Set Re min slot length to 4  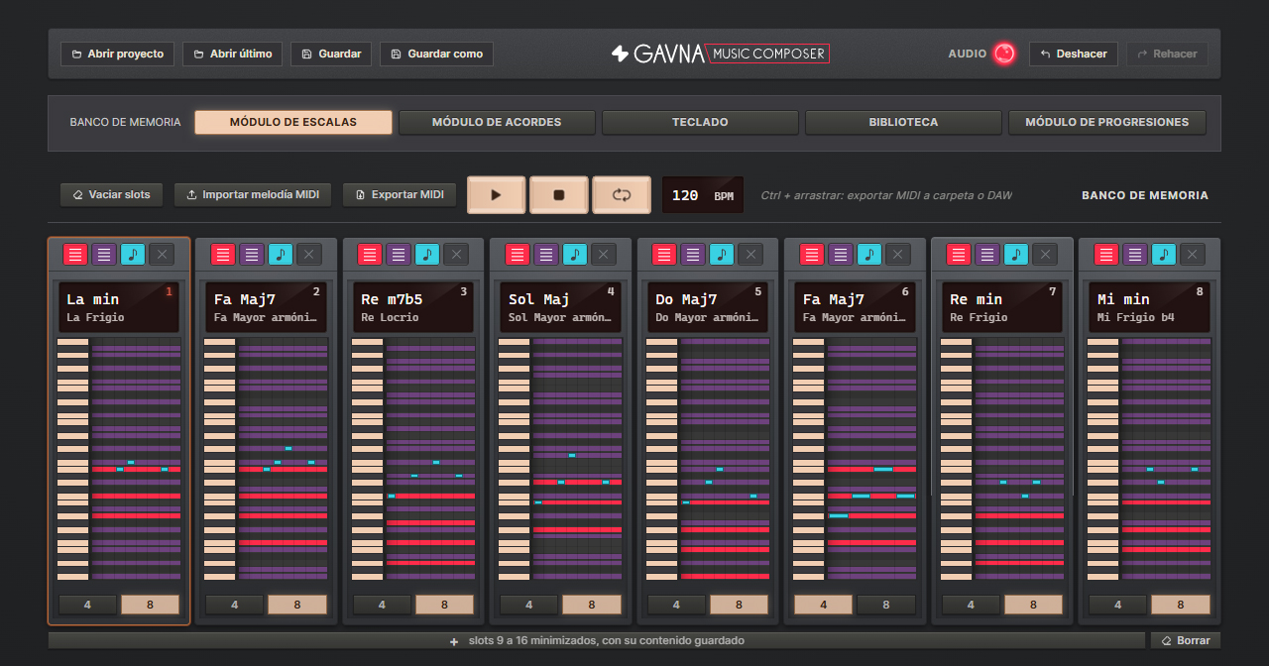[x=971, y=605]
